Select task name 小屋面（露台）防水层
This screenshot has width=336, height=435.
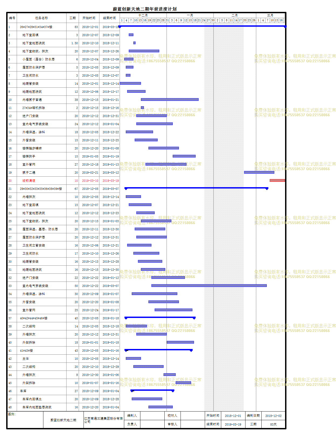[39, 59]
